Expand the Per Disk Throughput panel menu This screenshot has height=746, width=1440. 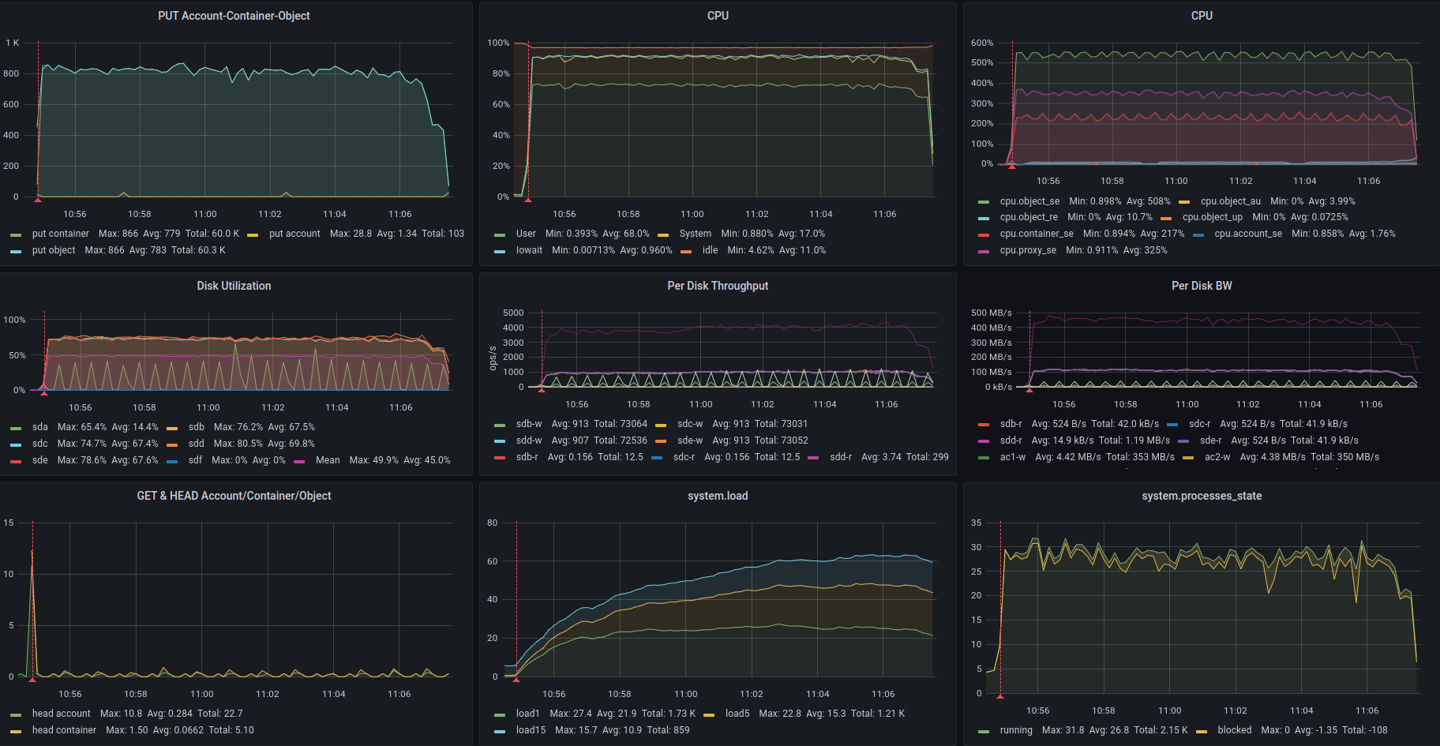(717, 286)
